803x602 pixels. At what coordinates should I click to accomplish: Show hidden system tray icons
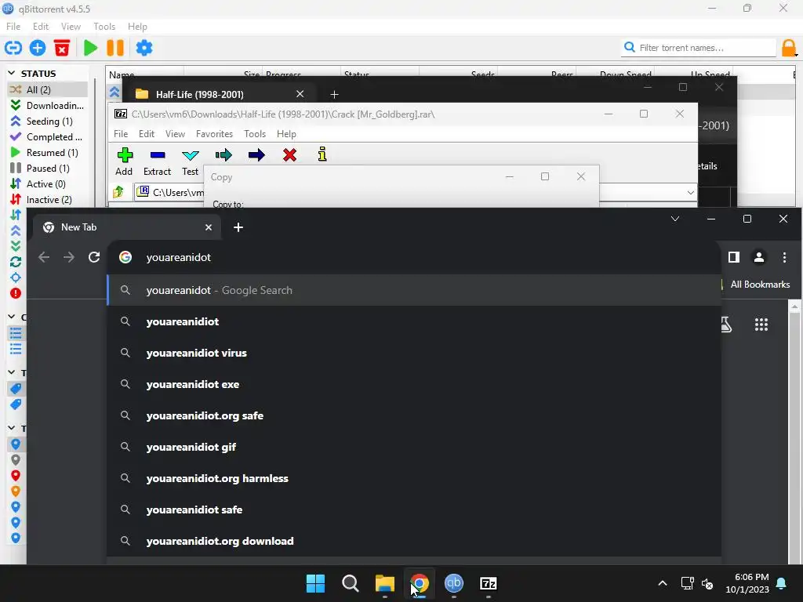coord(662,583)
